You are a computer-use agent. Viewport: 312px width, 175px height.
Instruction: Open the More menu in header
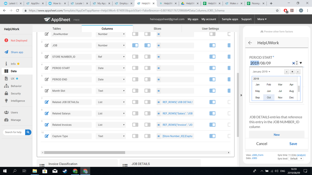pyautogui.click(x=262, y=19)
